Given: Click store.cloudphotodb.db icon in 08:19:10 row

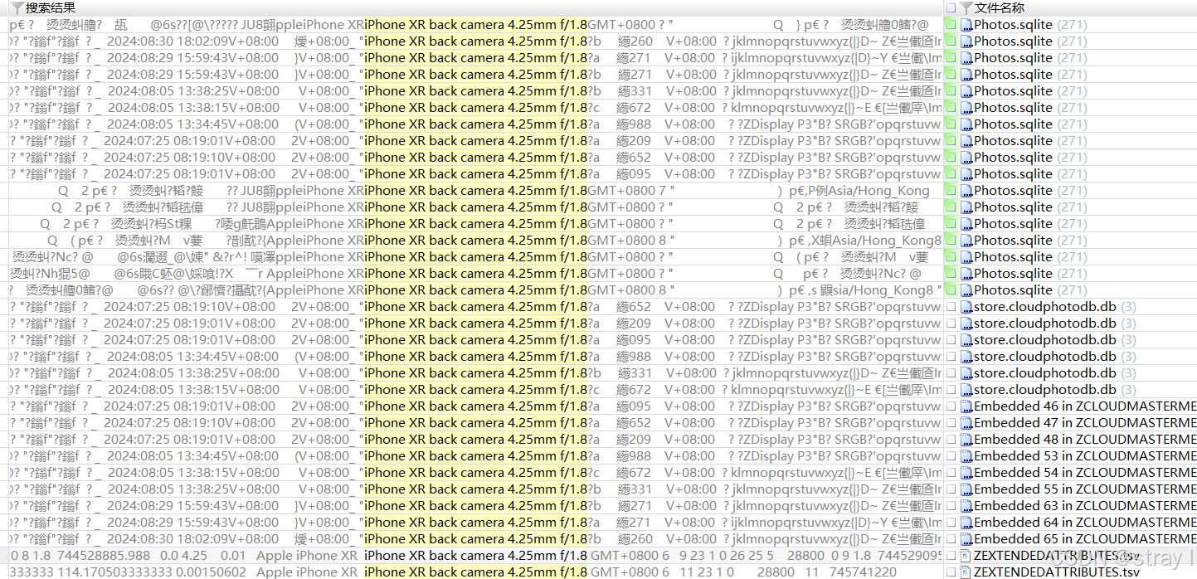Looking at the screenshot, I should coord(966,307).
